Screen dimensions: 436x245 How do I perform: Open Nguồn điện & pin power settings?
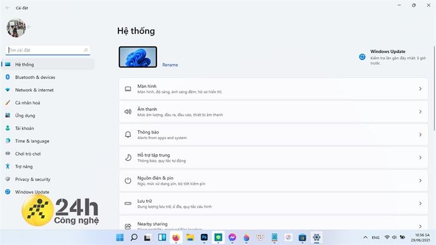[273, 180]
